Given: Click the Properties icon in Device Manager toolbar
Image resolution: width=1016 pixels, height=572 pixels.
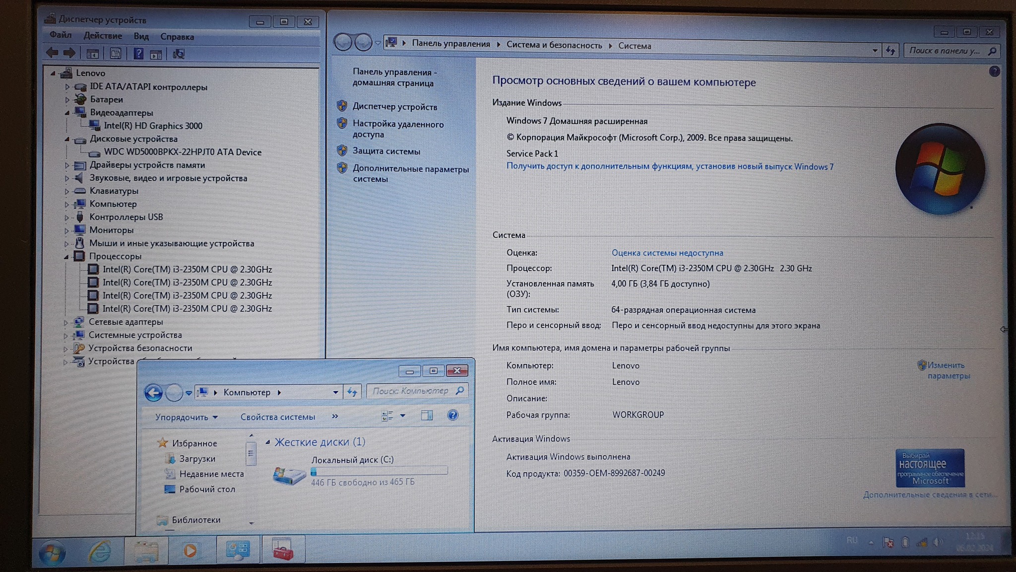Looking at the screenshot, I should 115,54.
